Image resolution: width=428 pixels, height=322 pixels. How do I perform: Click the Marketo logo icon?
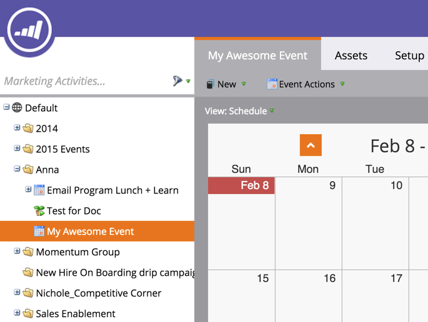[x=30, y=29]
